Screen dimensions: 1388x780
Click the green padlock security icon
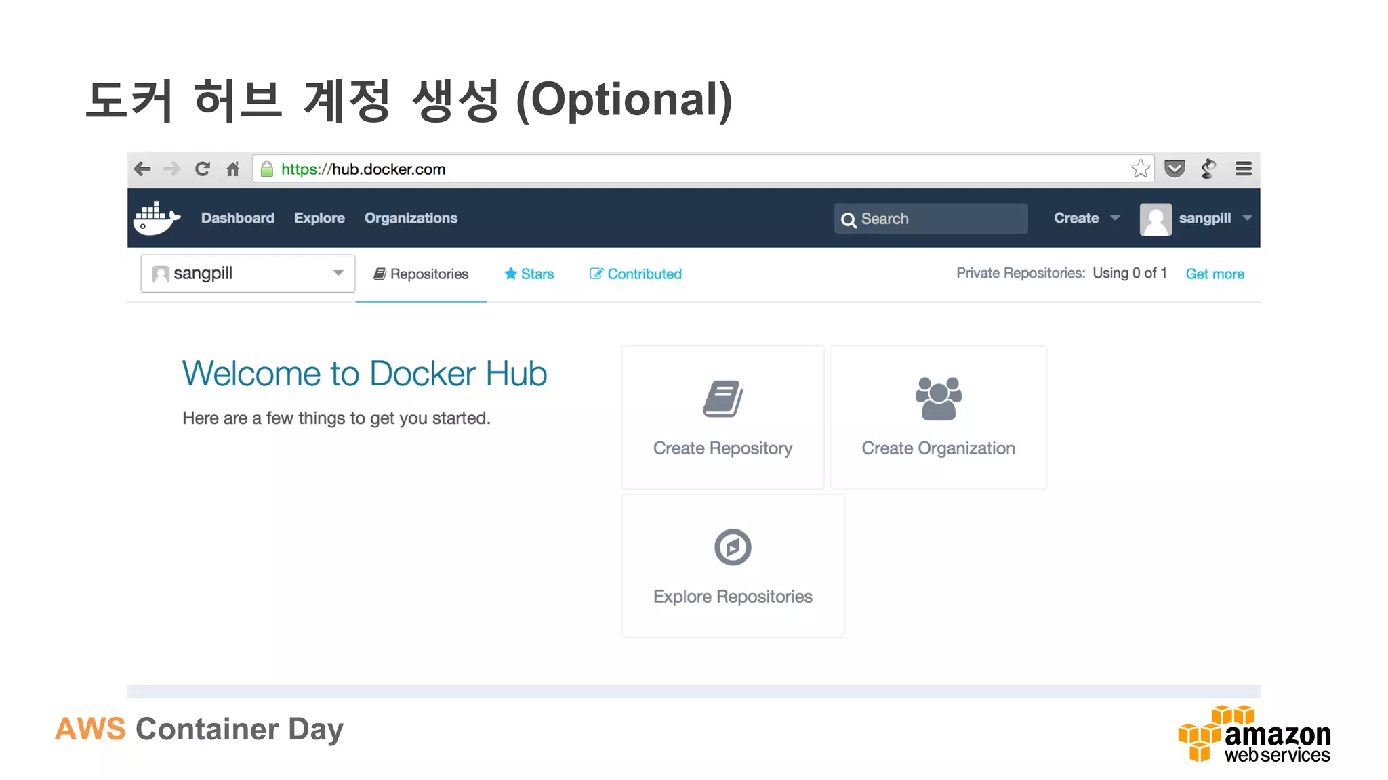267,169
